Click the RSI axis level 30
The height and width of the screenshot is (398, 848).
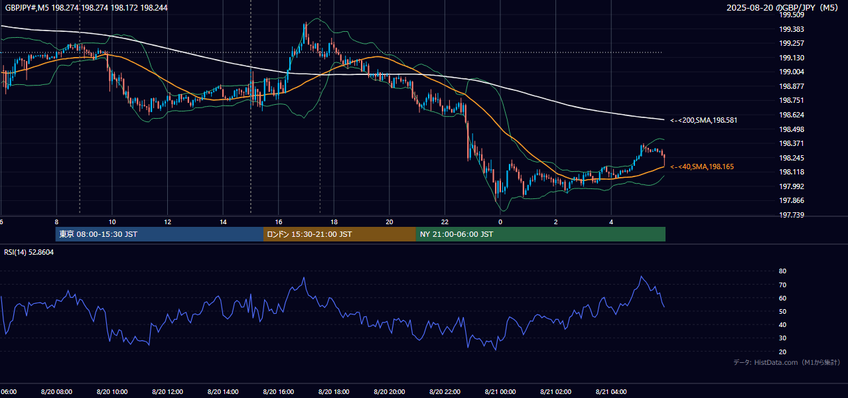click(x=783, y=338)
